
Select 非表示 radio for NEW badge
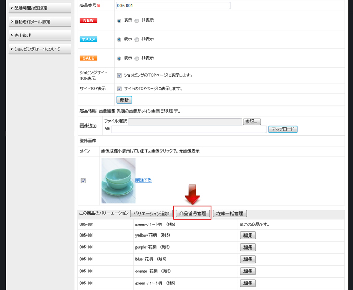[x=137, y=21]
